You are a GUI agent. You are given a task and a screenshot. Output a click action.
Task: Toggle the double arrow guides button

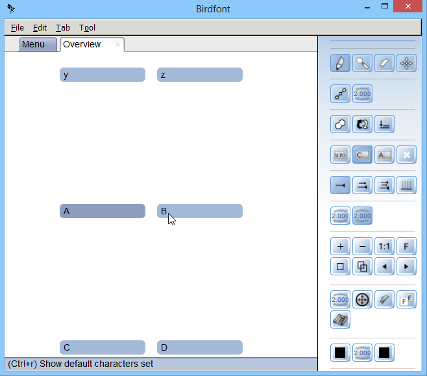click(x=362, y=185)
